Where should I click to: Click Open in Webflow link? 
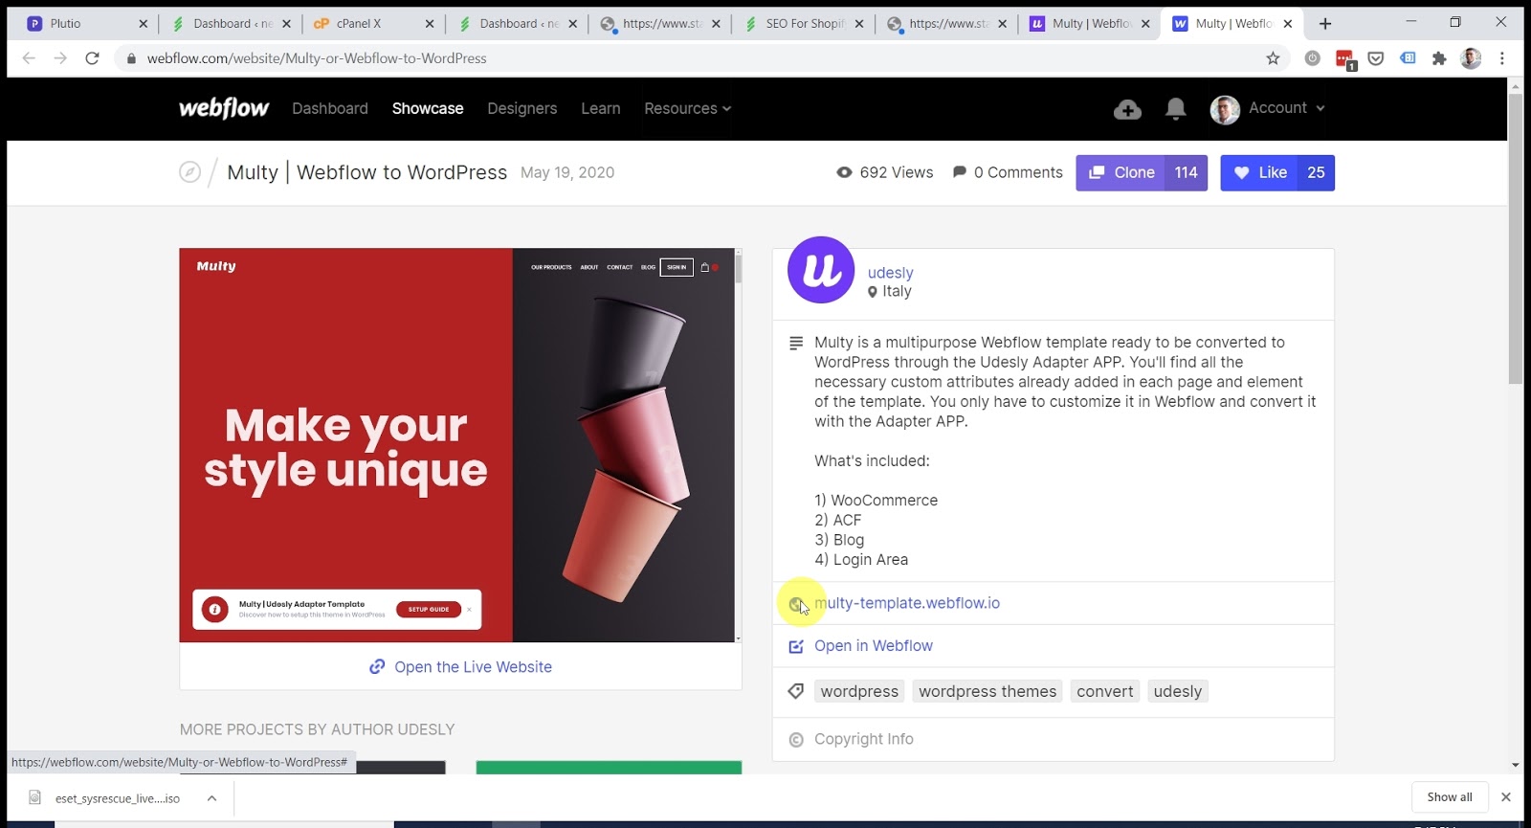click(874, 646)
